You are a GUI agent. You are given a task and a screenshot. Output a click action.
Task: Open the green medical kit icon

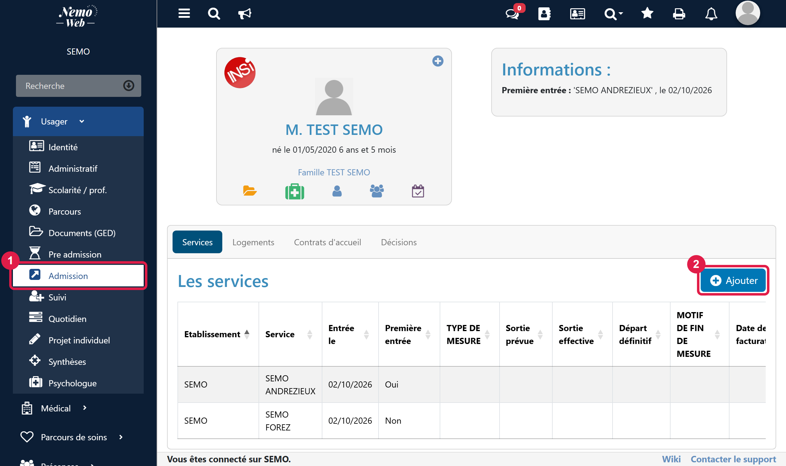coord(294,191)
